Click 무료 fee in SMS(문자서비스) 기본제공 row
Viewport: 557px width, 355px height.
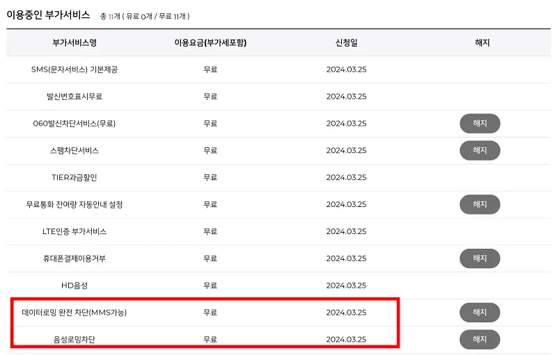click(x=210, y=69)
